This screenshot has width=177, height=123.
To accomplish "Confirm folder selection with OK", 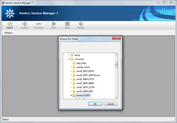I will coord(95,104).
